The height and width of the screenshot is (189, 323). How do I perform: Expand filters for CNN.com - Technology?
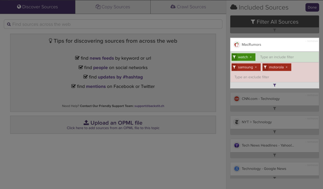click(274, 109)
